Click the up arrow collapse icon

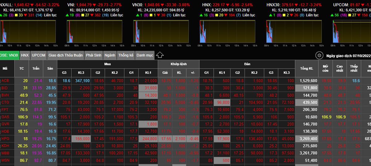coord(160,55)
